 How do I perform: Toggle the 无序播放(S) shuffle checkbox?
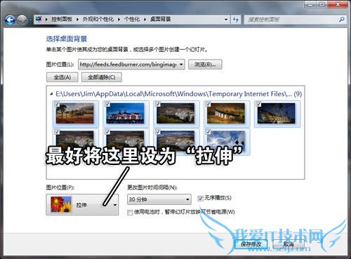(x=200, y=199)
